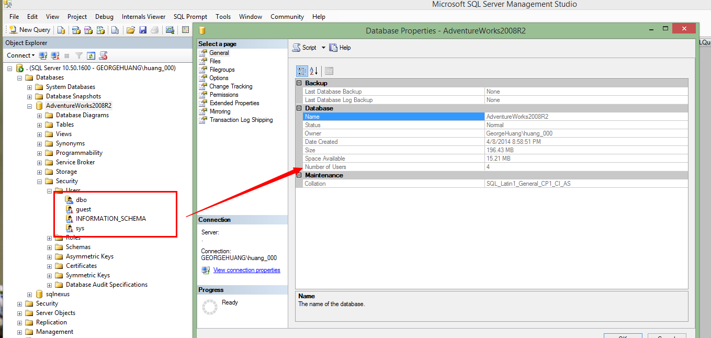Open the SQL Prompt menu
The height and width of the screenshot is (338, 711).
190,17
